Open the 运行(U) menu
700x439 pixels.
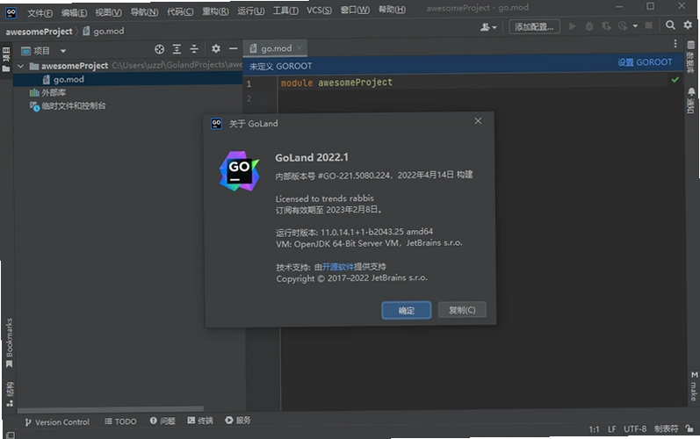pyautogui.click(x=251, y=11)
